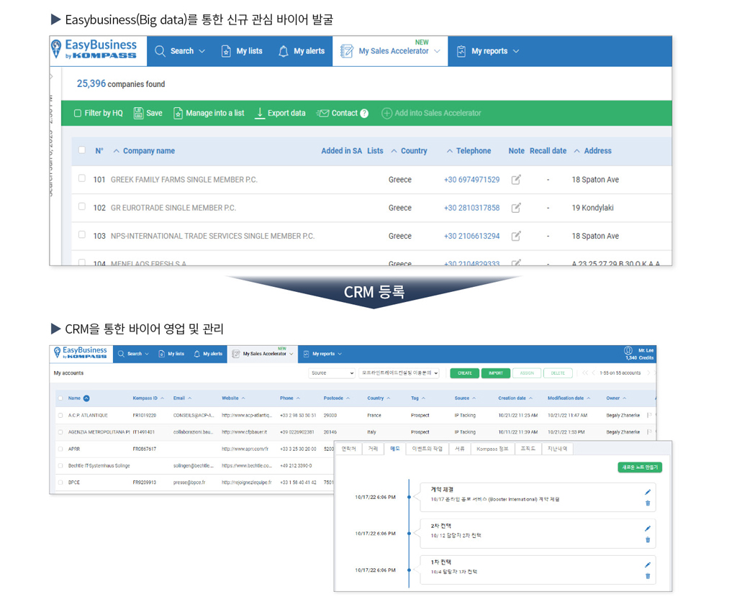Click the Contact help question mark icon

[x=364, y=114]
